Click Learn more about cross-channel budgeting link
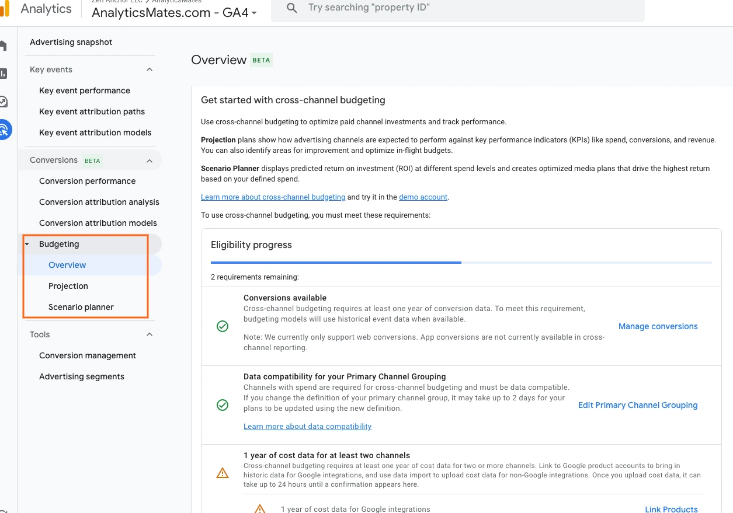Image resolution: width=733 pixels, height=513 pixels. (x=273, y=197)
